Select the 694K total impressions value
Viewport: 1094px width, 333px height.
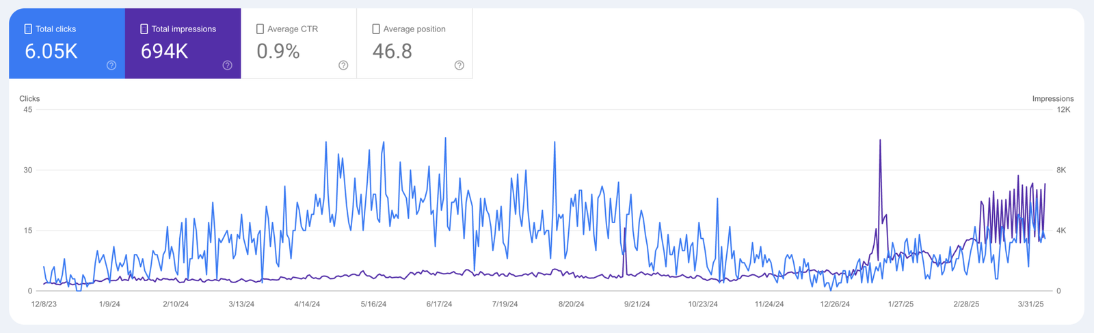164,51
